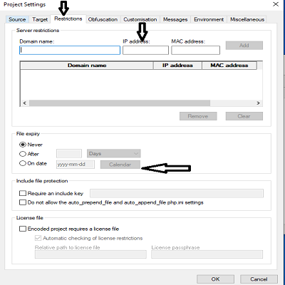Image resolution: width=285 pixels, height=285 pixels.
Task: Go to the Messages tab
Action: [175, 19]
